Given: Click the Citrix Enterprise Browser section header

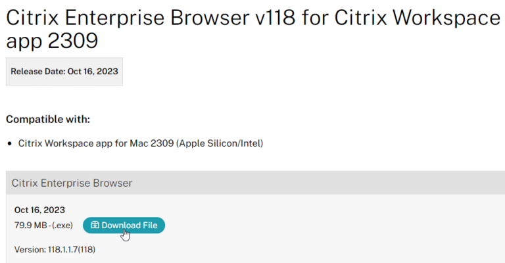Looking at the screenshot, I should (x=72, y=183).
